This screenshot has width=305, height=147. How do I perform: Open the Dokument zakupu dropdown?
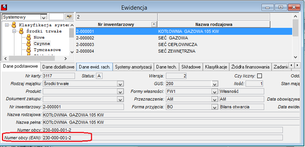coord(120,99)
